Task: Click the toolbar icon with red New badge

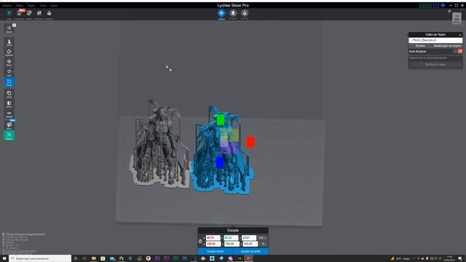Action: [x=20, y=14]
